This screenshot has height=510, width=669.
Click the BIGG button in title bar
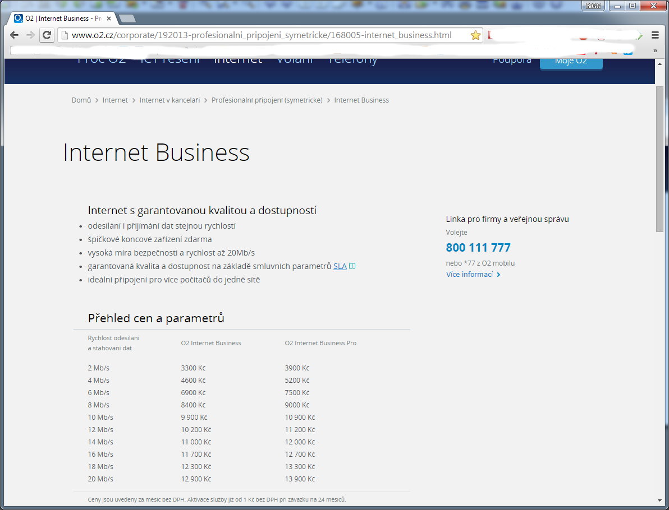coord(593,6)
